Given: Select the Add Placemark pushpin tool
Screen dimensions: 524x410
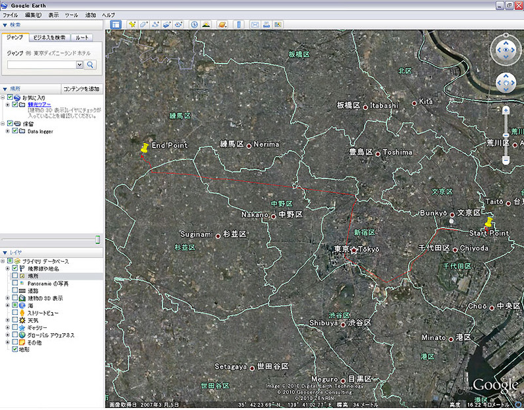Looking at the screenshot, I should tap(132, 24).
